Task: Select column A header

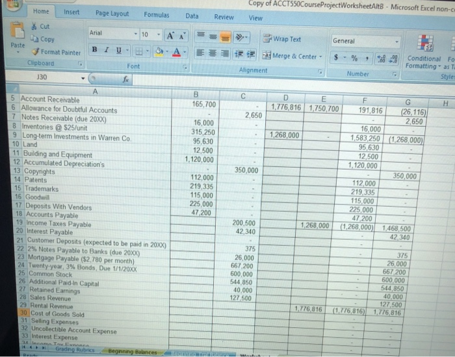Action: [x=95, y=92]
